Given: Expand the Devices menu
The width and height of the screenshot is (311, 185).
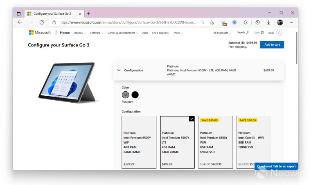Looking at the screenshot, I should 80,33.
